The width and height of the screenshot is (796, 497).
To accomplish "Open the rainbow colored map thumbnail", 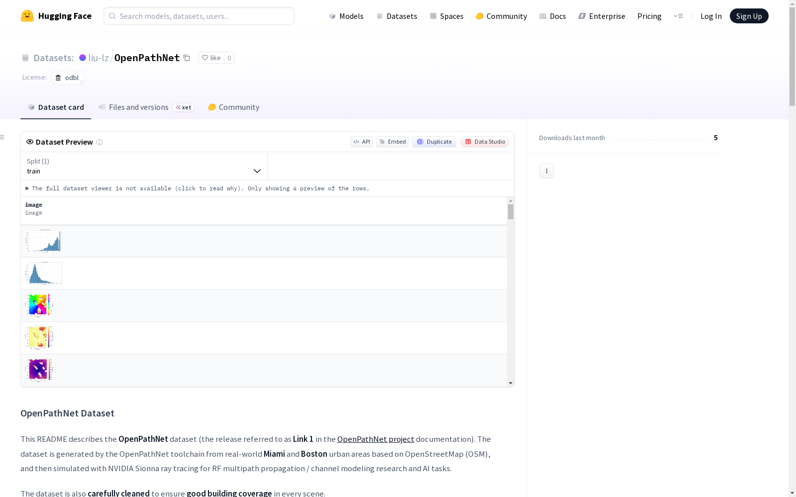I will click(39, 306).
